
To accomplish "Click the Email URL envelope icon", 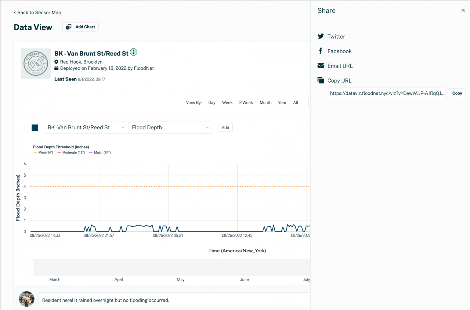I will [321, 66].
